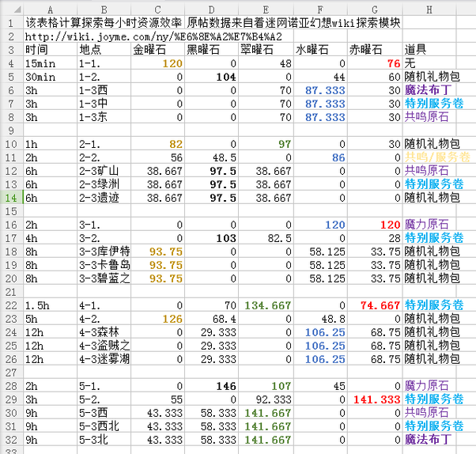
Task: Click 魔法布丁 in row 6
Action: (x=428, y=90)
